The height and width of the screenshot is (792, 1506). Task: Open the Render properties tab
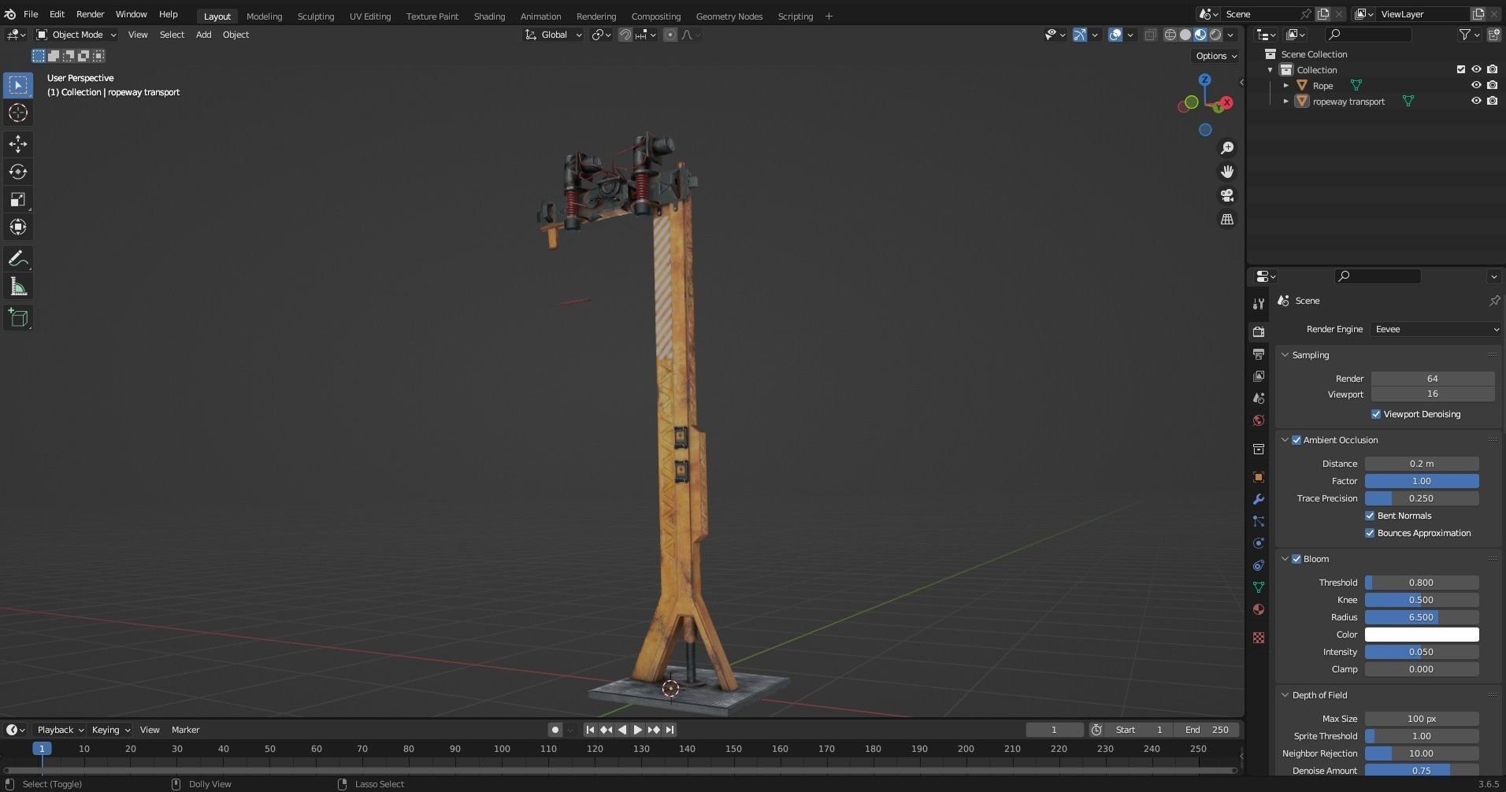(x=1259, y=331)
